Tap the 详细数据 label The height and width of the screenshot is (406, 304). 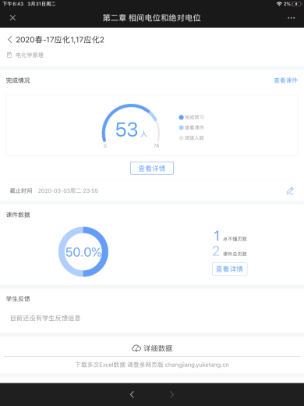pos(157,348)
